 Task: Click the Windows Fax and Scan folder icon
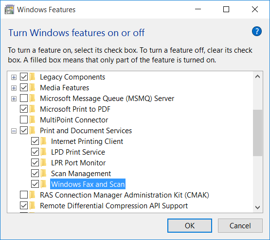(44, 184)
